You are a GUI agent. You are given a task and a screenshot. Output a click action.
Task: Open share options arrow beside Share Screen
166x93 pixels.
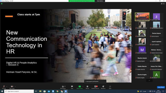tap(83, 87)
